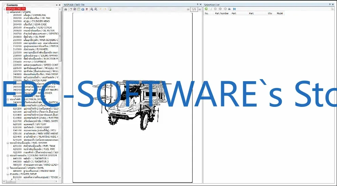337x186 pixels.
Task: Pin the Selection List panel
Action: coord(330,4)
